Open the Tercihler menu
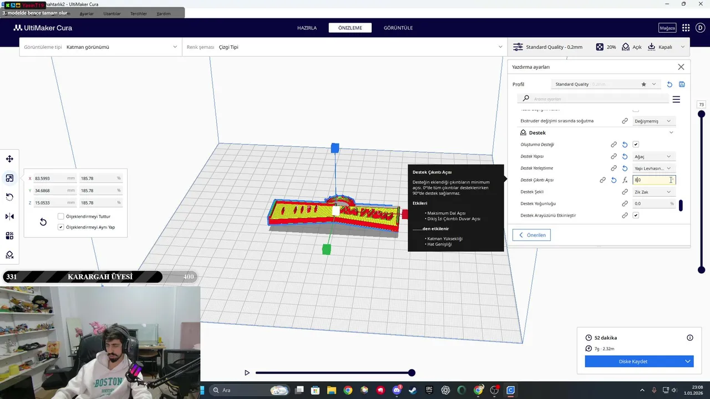This screenshot has height=399, width=710. pyautogui.click(x=139, y=13)
